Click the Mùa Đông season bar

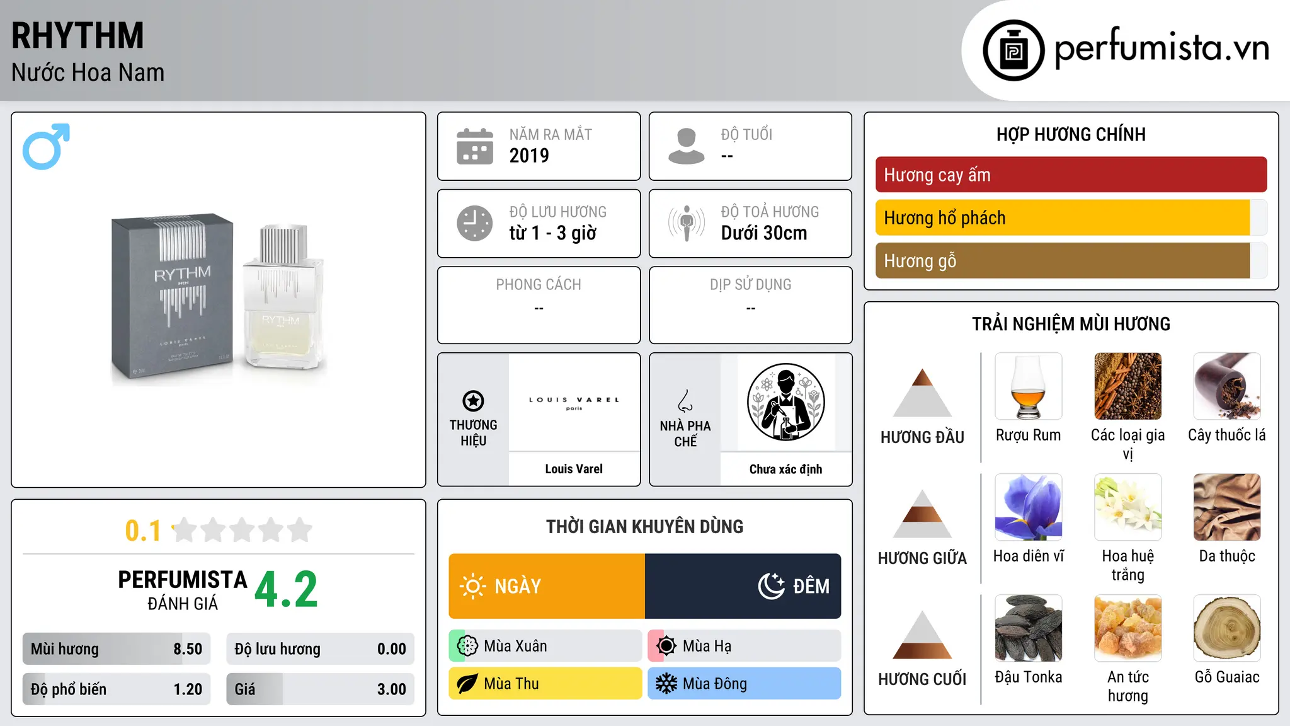pyautogui.click(x=745, y=684)
